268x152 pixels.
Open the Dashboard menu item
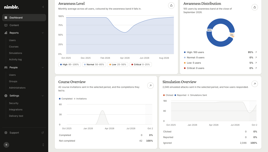(x=24, y=18)
